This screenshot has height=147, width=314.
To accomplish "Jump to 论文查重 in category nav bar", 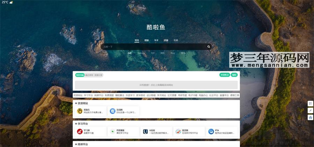I will click(x=172, y=95).
